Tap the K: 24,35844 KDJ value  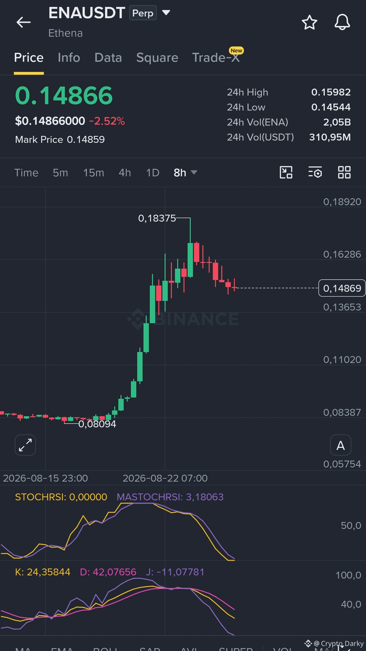click(x=43, y=572)
